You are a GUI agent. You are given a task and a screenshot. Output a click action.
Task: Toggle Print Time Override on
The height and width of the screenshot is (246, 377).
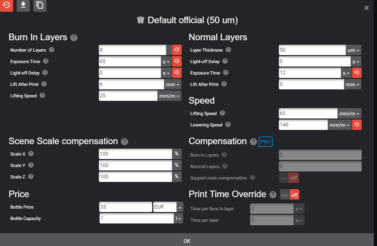pyautogui.click(x=285, y=195)
